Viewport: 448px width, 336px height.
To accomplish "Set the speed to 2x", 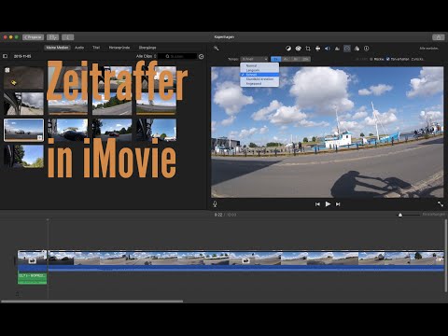I will [x=275, y=59].
